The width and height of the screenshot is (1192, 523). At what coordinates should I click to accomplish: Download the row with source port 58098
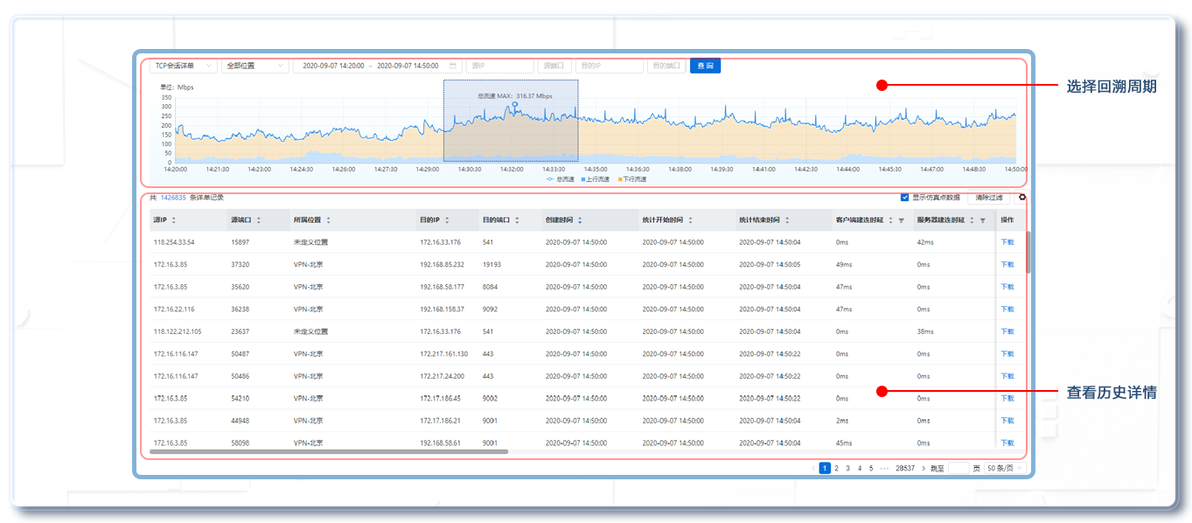pos(1007,443)
